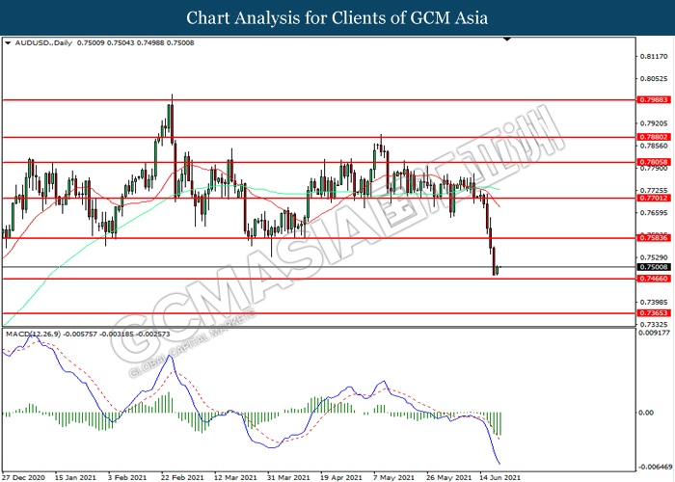Click the 0.73985 price axis value
Viewport: 675px width, 482px height.
pyautogui.click(x=654, y=302)
